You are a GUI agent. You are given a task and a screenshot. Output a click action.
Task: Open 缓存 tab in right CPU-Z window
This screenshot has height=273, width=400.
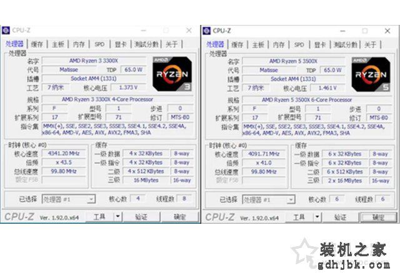(237, 45)
